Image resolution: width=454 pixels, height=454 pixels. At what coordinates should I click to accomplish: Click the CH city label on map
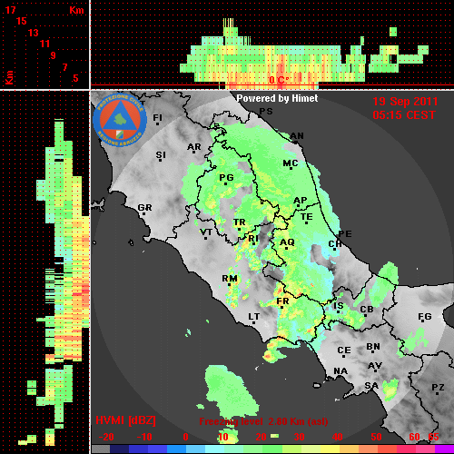pyautogui.click(x=335, y=243)
